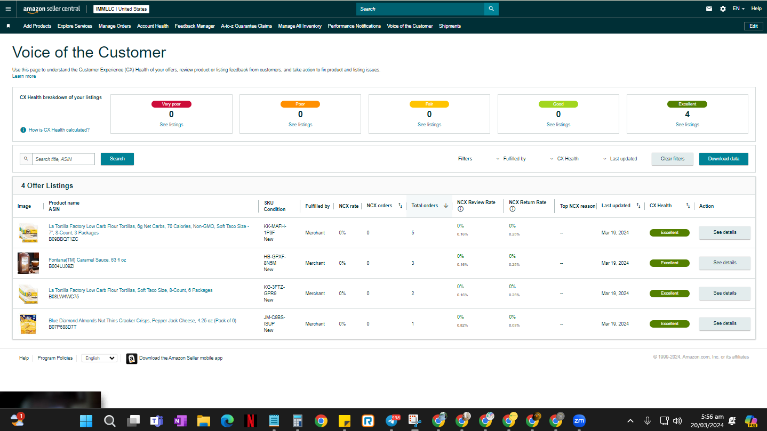The width and height of the screenshot is (767, 431).
Task: Expand the Fulfilled by filter
Action: (x=511, y=159)
